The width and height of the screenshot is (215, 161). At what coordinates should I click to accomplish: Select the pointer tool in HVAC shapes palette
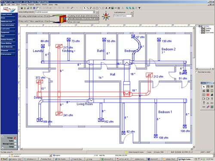click(204, 87)
